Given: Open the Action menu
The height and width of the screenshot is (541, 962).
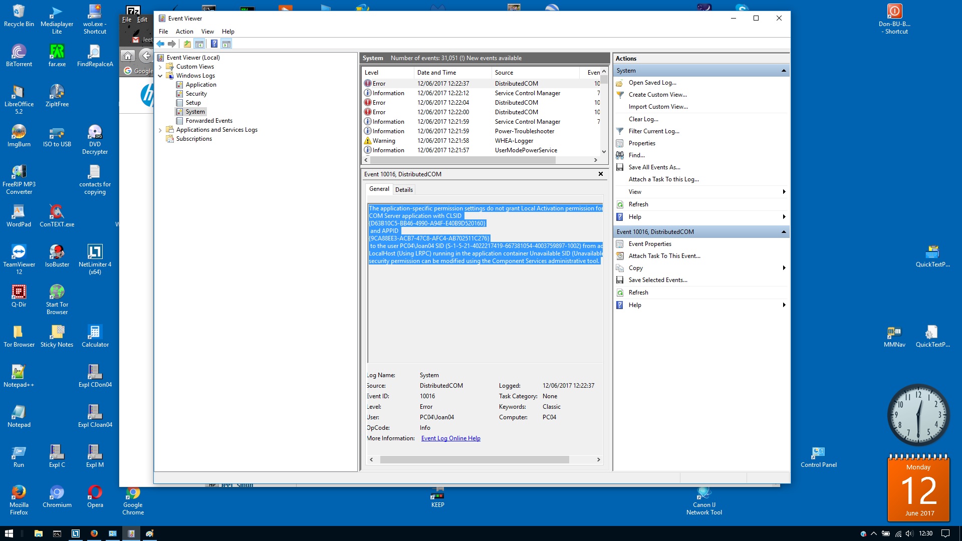Looking at the screenshot, I should point(184,32).
